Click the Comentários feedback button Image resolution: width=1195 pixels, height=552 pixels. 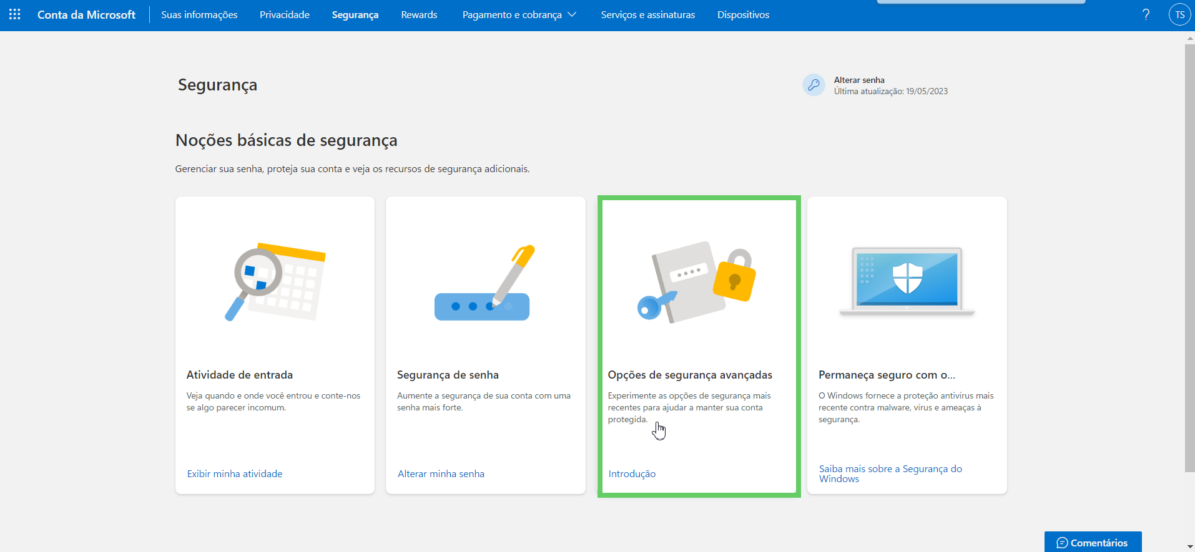pyautogui.click(x=1093, y=543)
